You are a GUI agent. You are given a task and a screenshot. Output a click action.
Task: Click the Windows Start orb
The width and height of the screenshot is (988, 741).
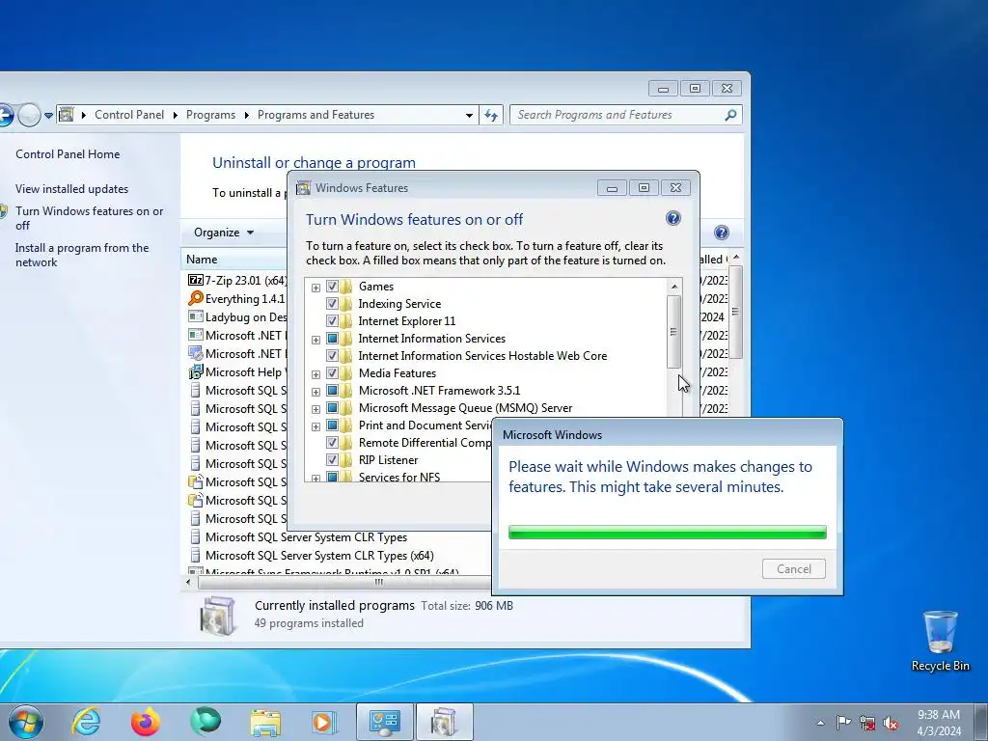(x=26, y=722)
